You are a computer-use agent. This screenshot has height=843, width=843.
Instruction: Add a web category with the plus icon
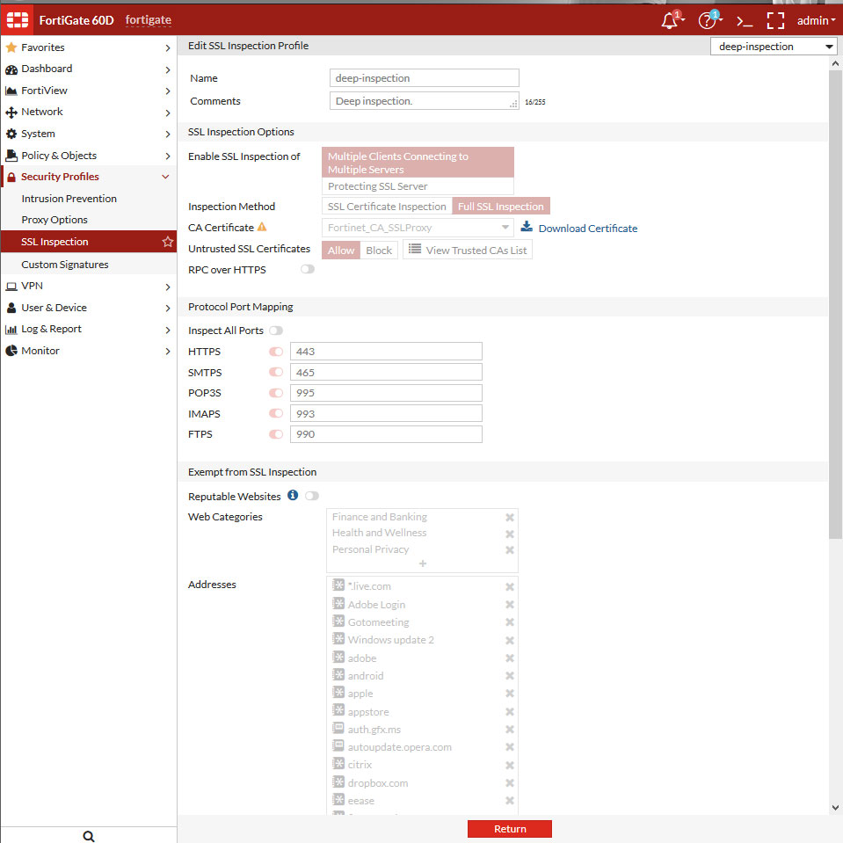point(423,563)
